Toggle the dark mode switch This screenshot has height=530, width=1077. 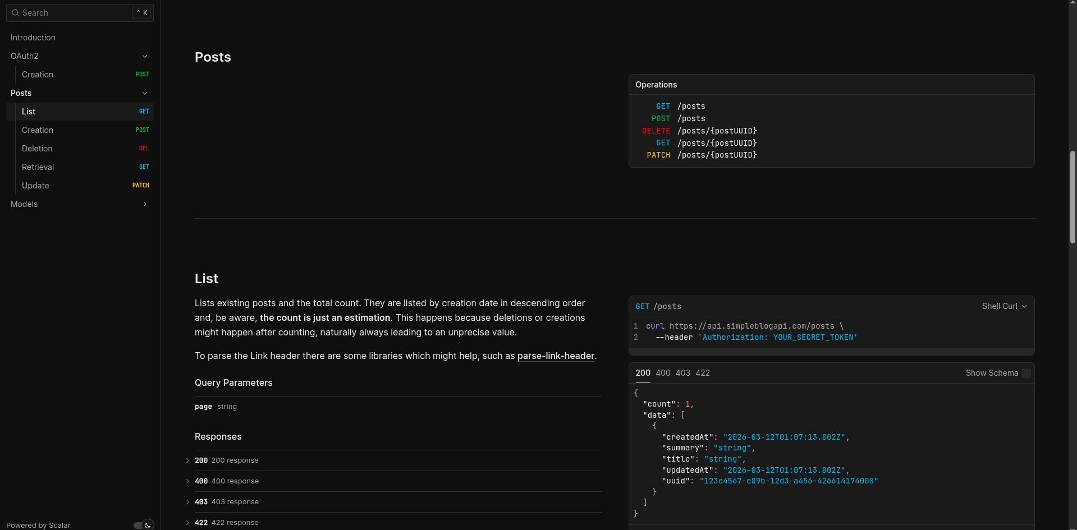coord(140,525)
